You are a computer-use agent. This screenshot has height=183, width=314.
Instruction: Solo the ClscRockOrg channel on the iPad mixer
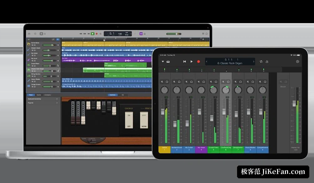pos(228,82)
